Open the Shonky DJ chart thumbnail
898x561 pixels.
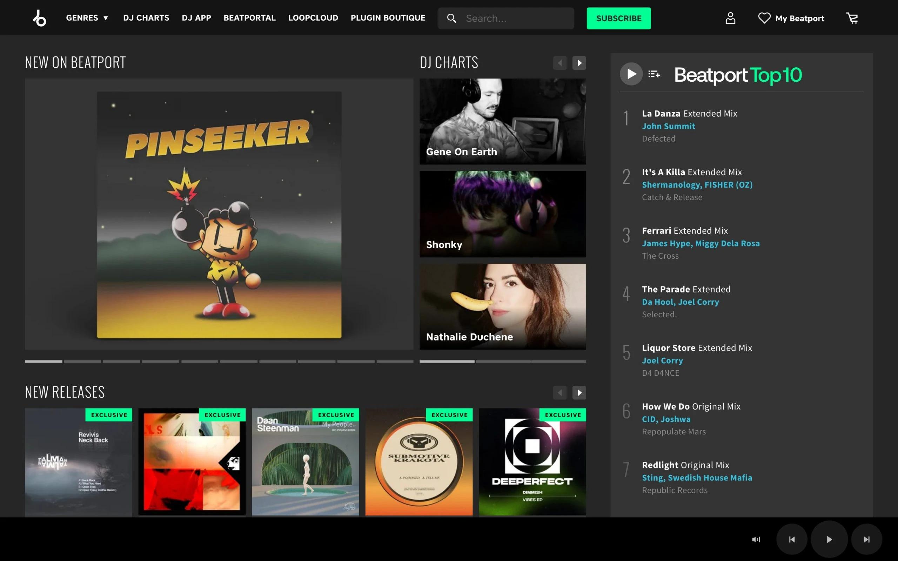[x=502, y=214]
